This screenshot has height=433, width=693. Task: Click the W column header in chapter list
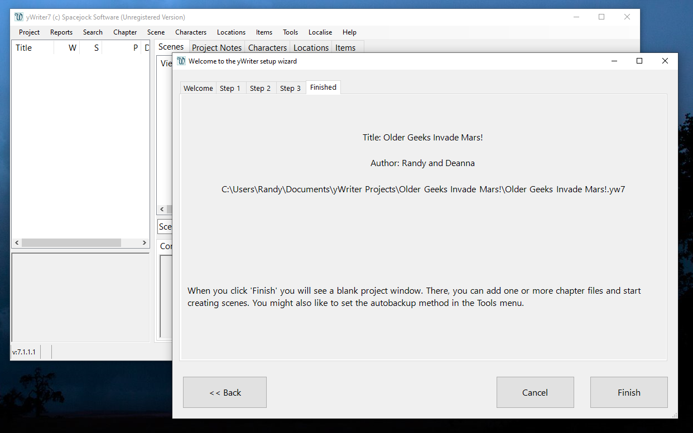tap(67, 48)
